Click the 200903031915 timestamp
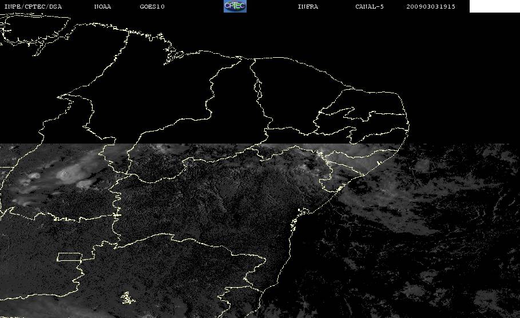Screen dimensions: 520x318 pyautogui.click(x=431, y=6)
